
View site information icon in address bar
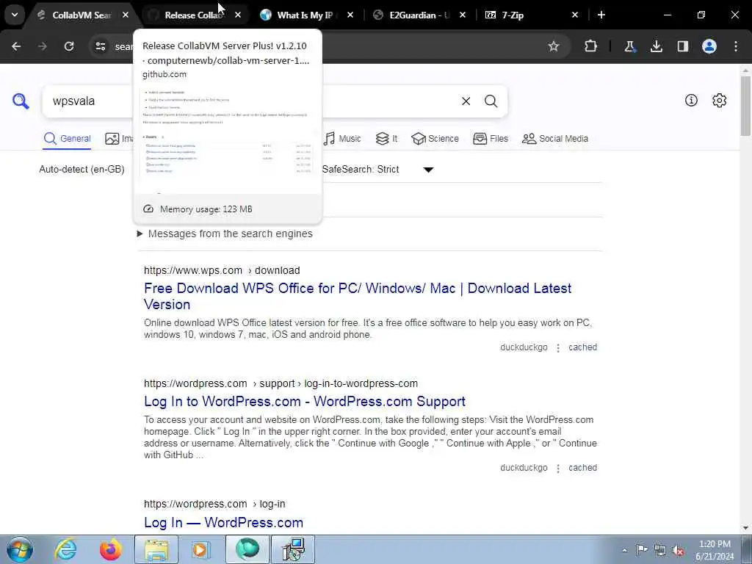pyautogui.click(x=100, y=46)
